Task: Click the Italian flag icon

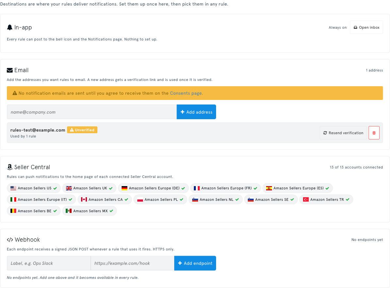Action: pos(13,200)
